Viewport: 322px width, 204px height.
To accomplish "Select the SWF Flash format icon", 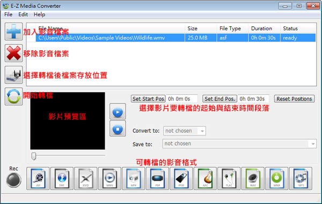I will point(62,179).
